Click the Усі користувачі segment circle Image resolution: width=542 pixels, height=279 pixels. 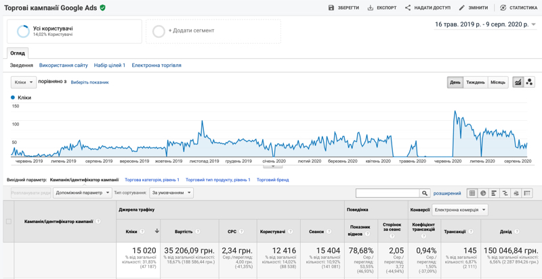23,32
